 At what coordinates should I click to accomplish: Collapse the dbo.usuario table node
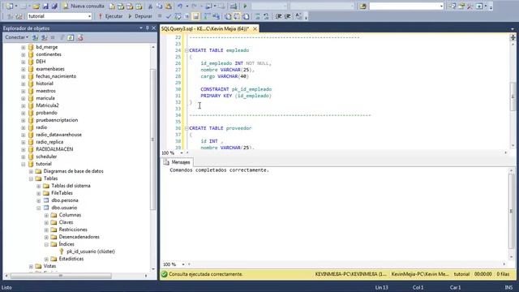pyautogui.click(x=39, y=208)
